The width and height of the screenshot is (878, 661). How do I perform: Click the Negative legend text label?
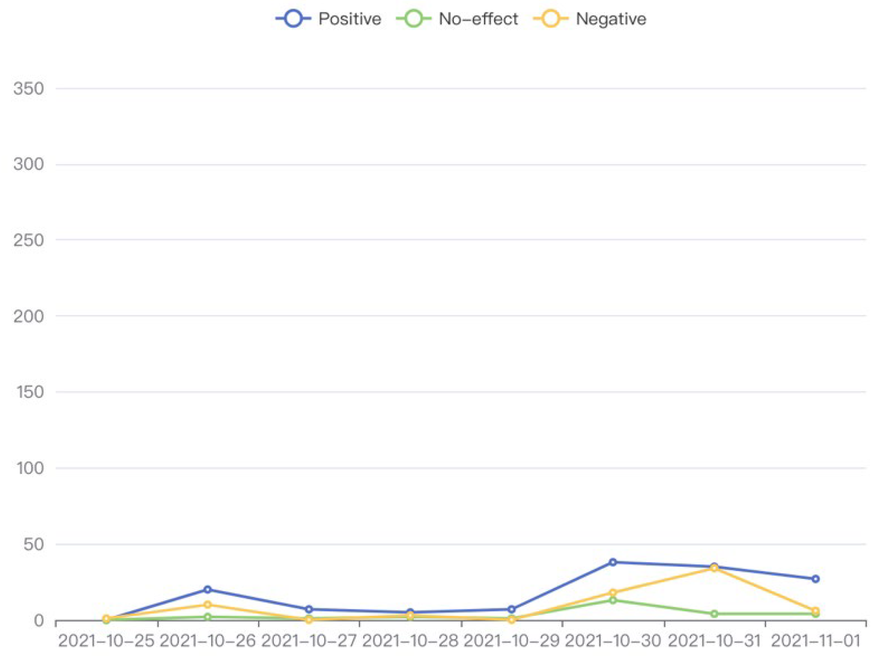click(x=611, y=19)
